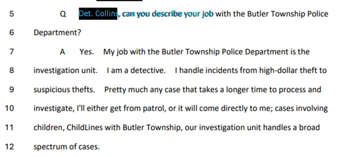The width and height of the screenshot is (343, 157).
Task: Click the "Q" question marker
Action: [63, 14]
